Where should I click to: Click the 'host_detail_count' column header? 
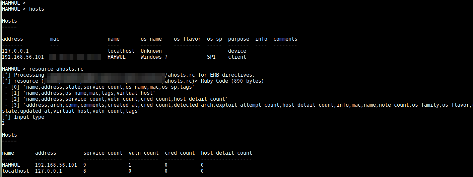226,153
